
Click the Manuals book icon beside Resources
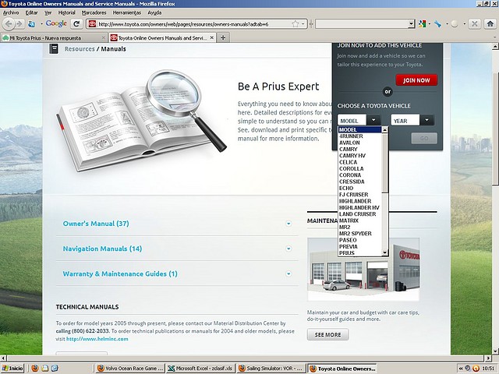[54, 48]
